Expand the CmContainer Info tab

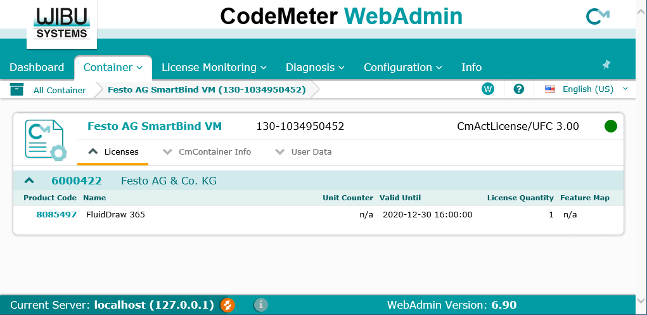click(x=207, y=152)
